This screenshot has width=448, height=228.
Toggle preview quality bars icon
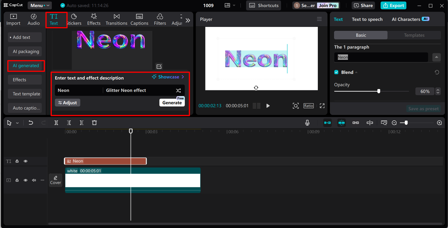257,106
